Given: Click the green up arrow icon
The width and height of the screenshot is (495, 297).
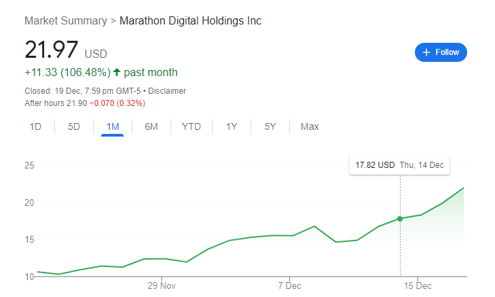Looking at the screenshot, I should (x=117, y=72).
